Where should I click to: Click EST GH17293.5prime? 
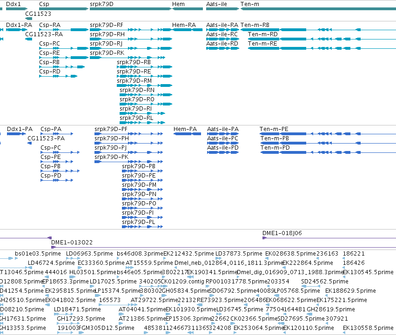coord(81,319)
